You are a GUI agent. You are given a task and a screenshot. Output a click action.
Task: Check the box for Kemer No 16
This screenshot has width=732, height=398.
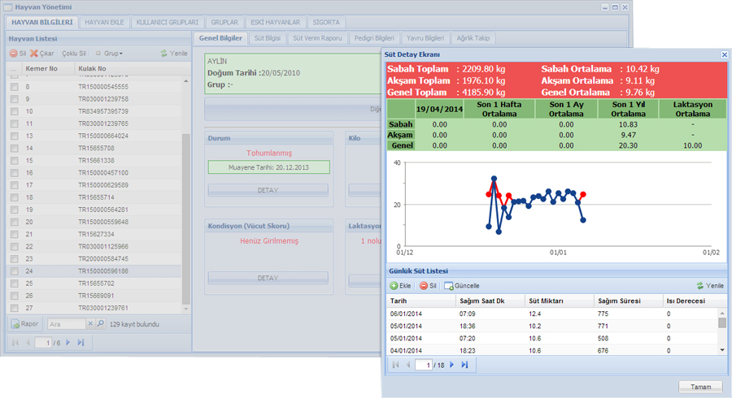pos(15,173)
